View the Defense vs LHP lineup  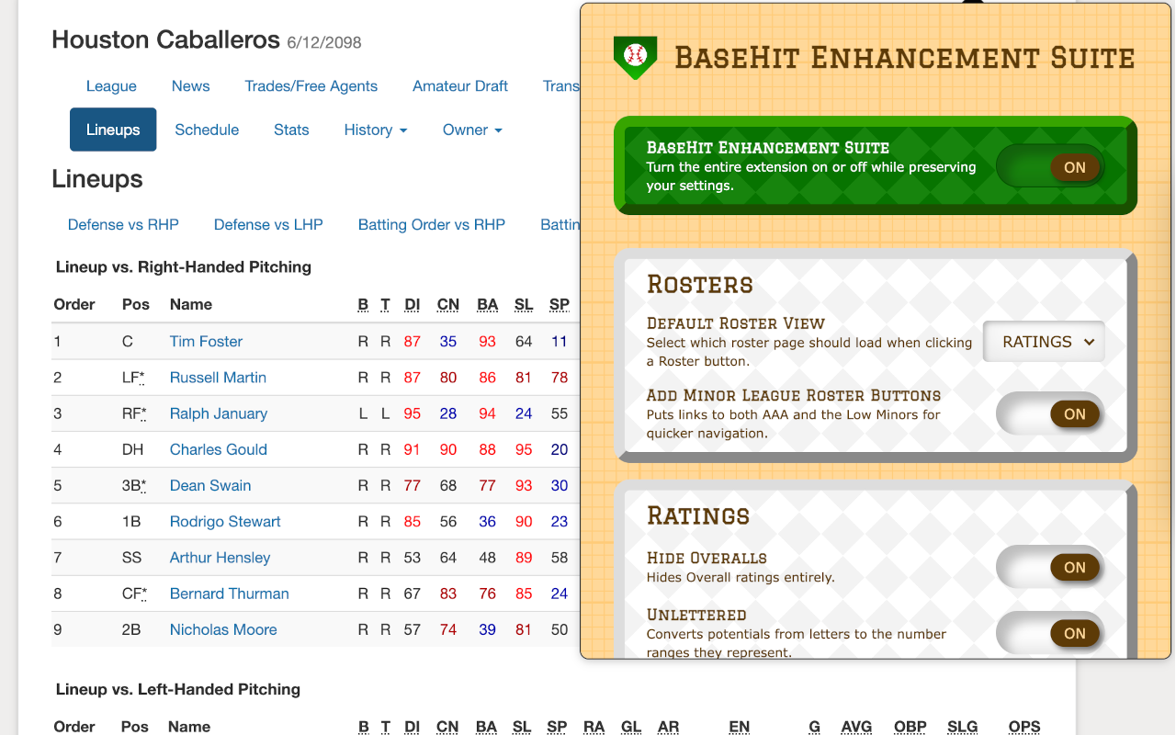coord(268,224)
